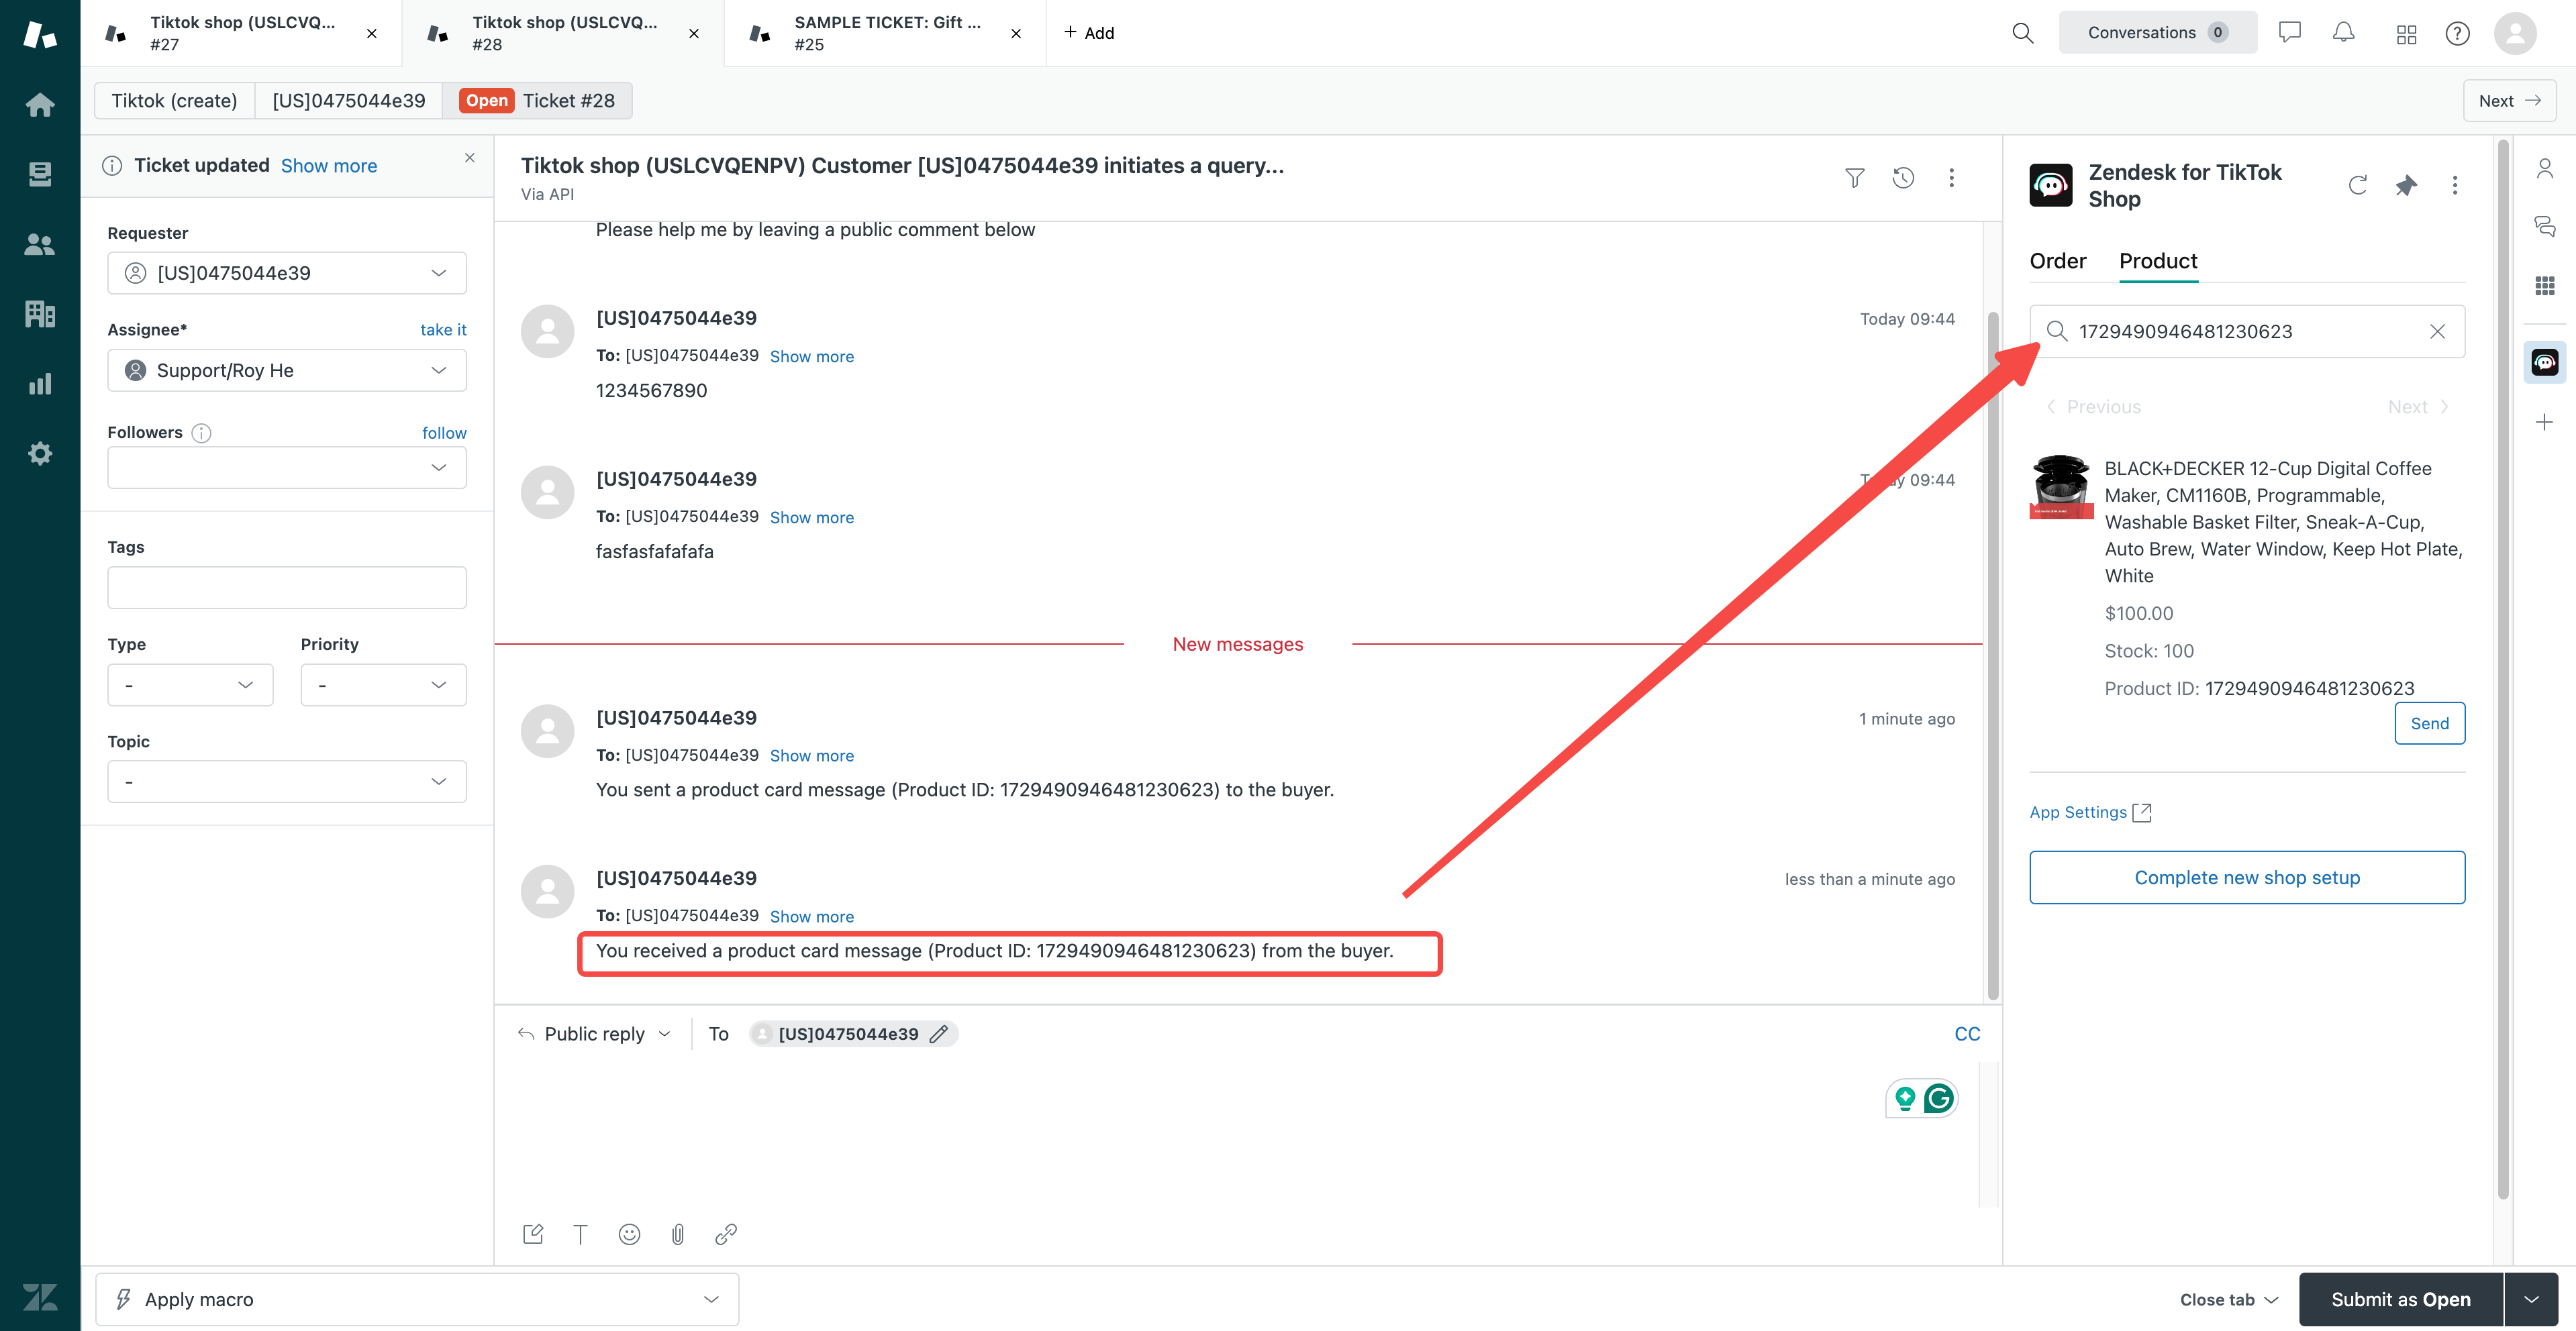The image size is (2576, 1331).
Task: Show ticket events history clock icon
Action: 1903,178
